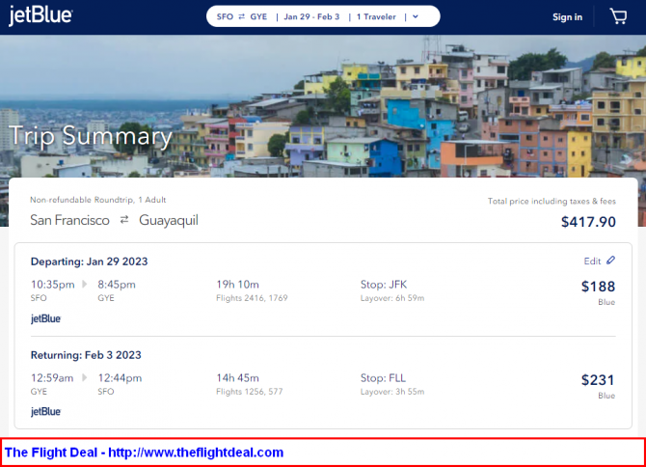The width and height of the screenshot is (646, 467).
Task: Click the 1 Traveler selector
Action: [376, 16]
